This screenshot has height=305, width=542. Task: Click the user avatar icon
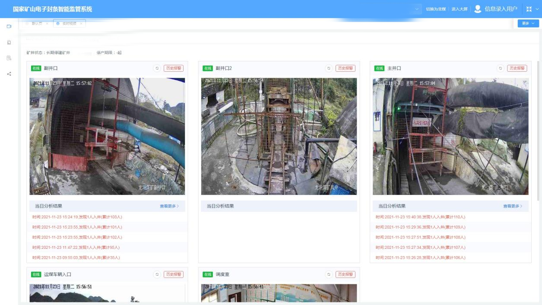[x=478, y=9]
